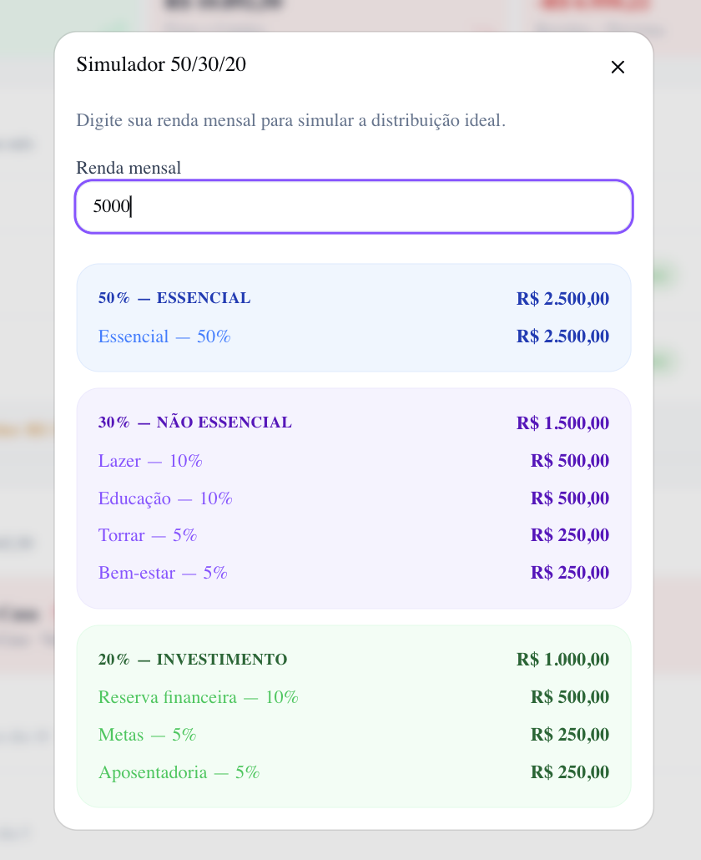This screenshot has height=860, width=701.
Task: Click the R$ 1.500,00 total amount
Action: (562, 422)
